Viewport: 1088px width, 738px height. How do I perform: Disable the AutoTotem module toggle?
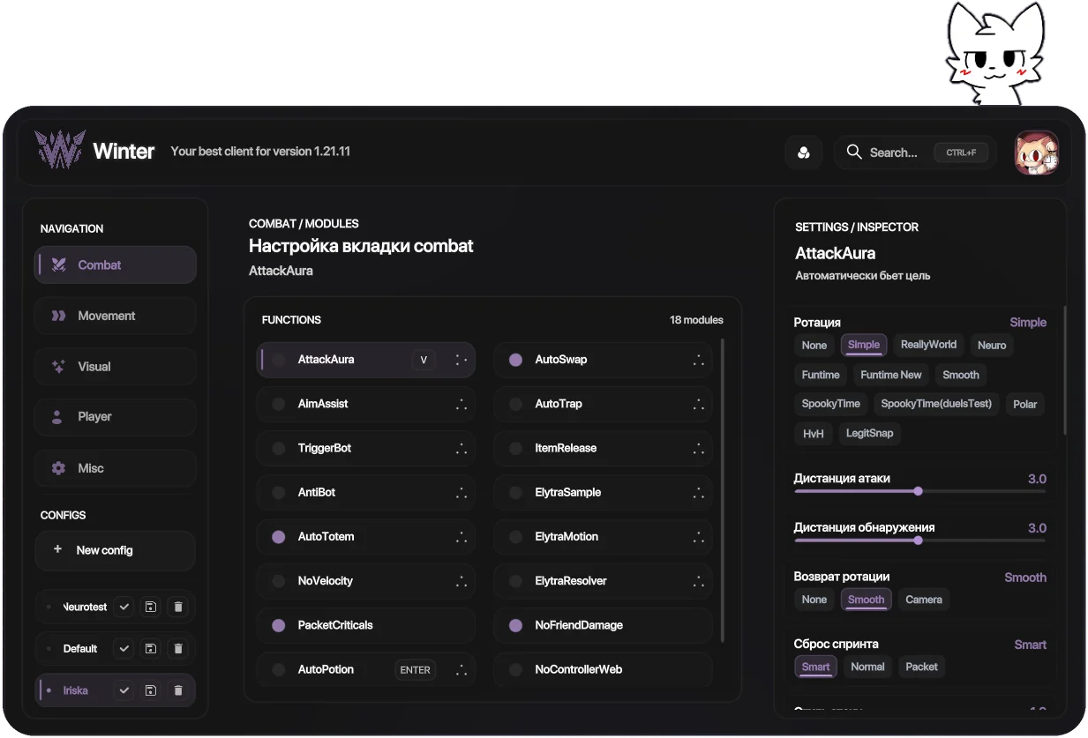279,536
